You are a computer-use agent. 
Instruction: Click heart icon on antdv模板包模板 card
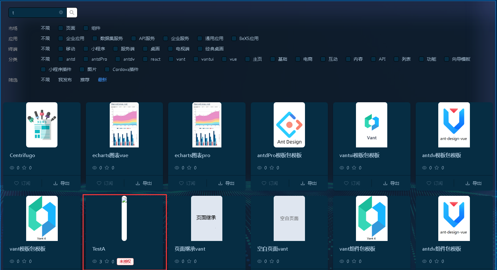pyautogui.click(x=429, y=183)
